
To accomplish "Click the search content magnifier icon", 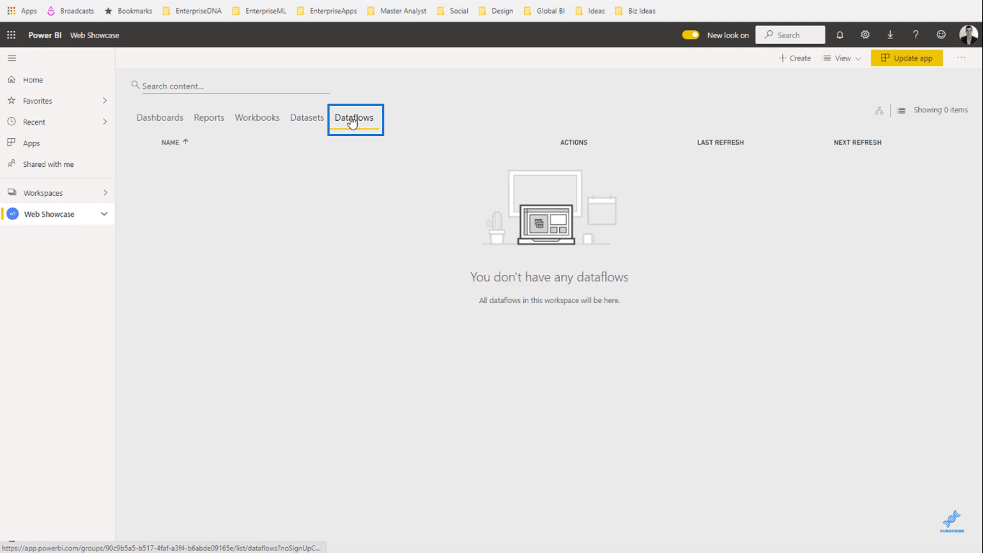I will click(x=135, y=85).
